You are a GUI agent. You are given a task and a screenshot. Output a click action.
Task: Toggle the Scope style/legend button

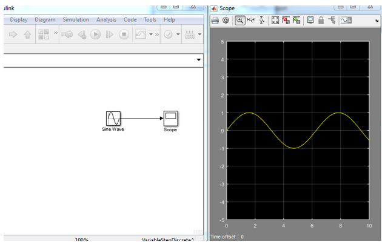[345, 21]
